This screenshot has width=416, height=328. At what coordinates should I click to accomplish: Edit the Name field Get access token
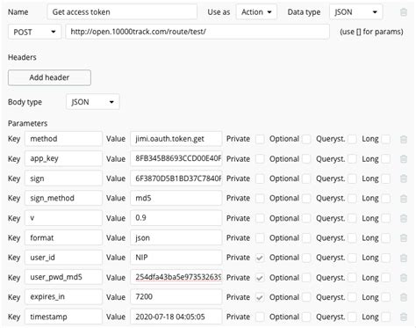click(x=122, y=12)
